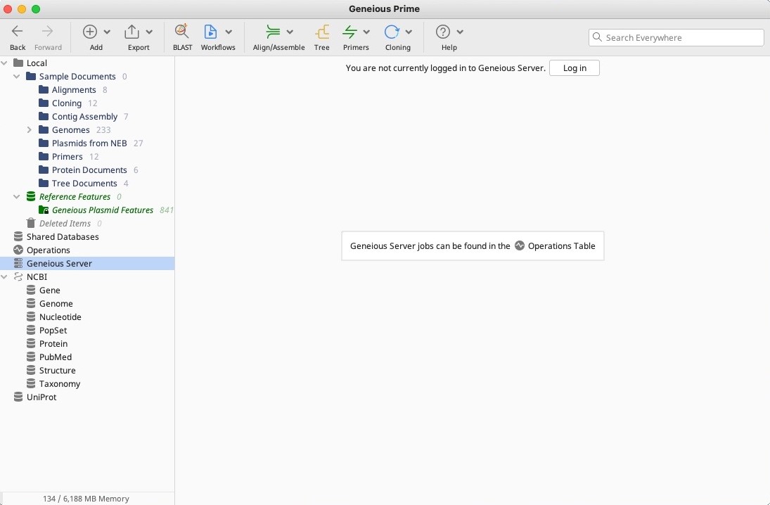Collapse the Sample Documents folder
This screenshot has height=505, width=770.
[x=17, y=77]
